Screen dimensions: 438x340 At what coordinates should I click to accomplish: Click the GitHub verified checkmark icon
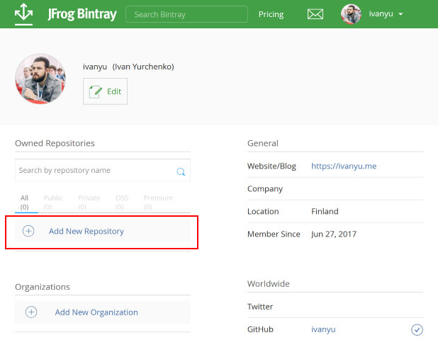pyautogui.click(x=417, y=329)
